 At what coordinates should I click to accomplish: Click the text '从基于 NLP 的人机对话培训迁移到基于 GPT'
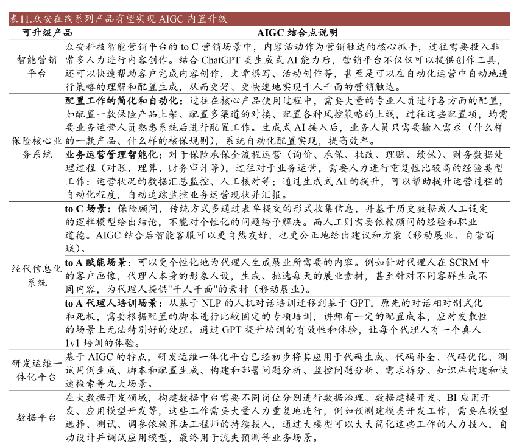[x=269, y=303]
